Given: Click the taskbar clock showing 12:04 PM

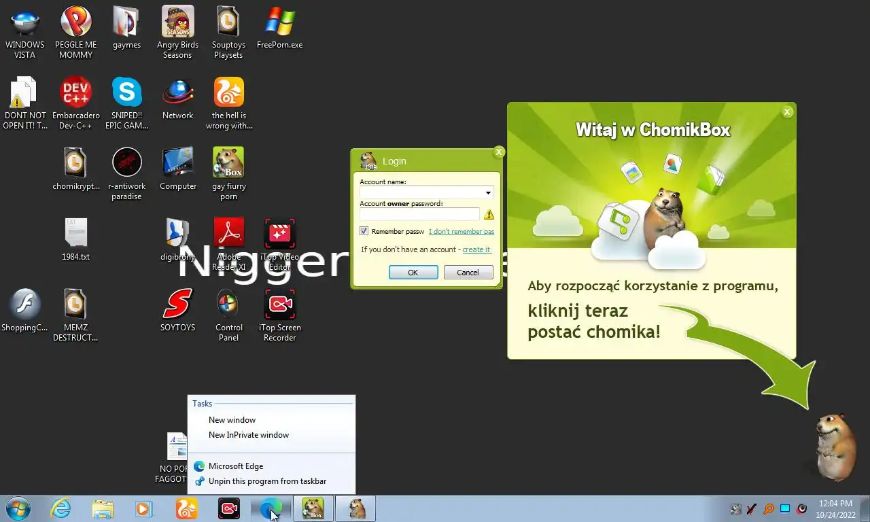Looking at the screenshot, I should [835, 508].
